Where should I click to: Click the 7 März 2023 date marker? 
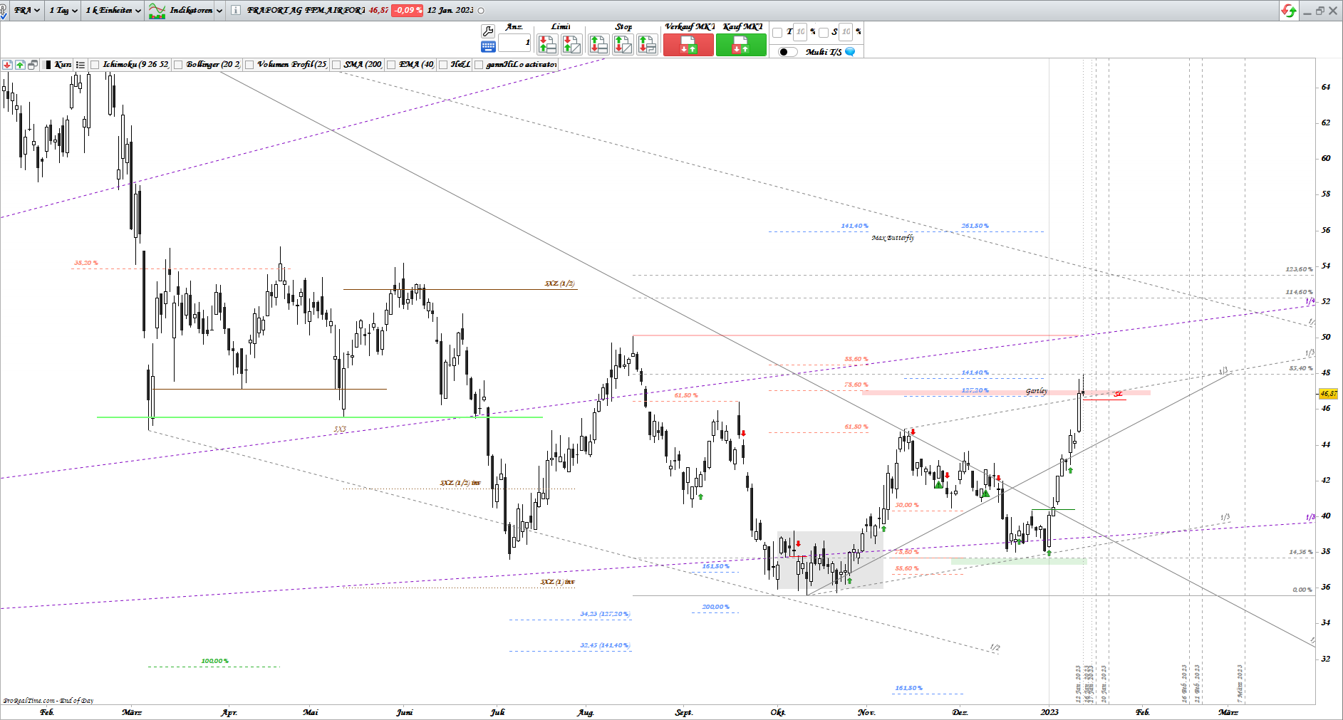pyautogui.click(x=1240, y=684)
